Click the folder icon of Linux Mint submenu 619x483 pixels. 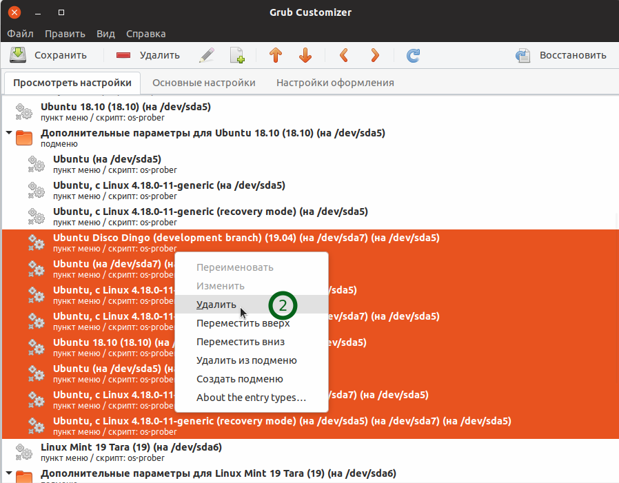coord(23,477)
